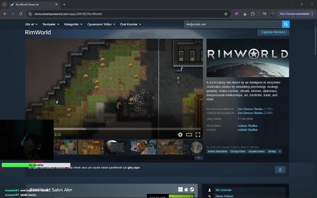317x198 pixels.
Task: Select the orange base screenshot thumbnail
Action: tap(91, 147)
